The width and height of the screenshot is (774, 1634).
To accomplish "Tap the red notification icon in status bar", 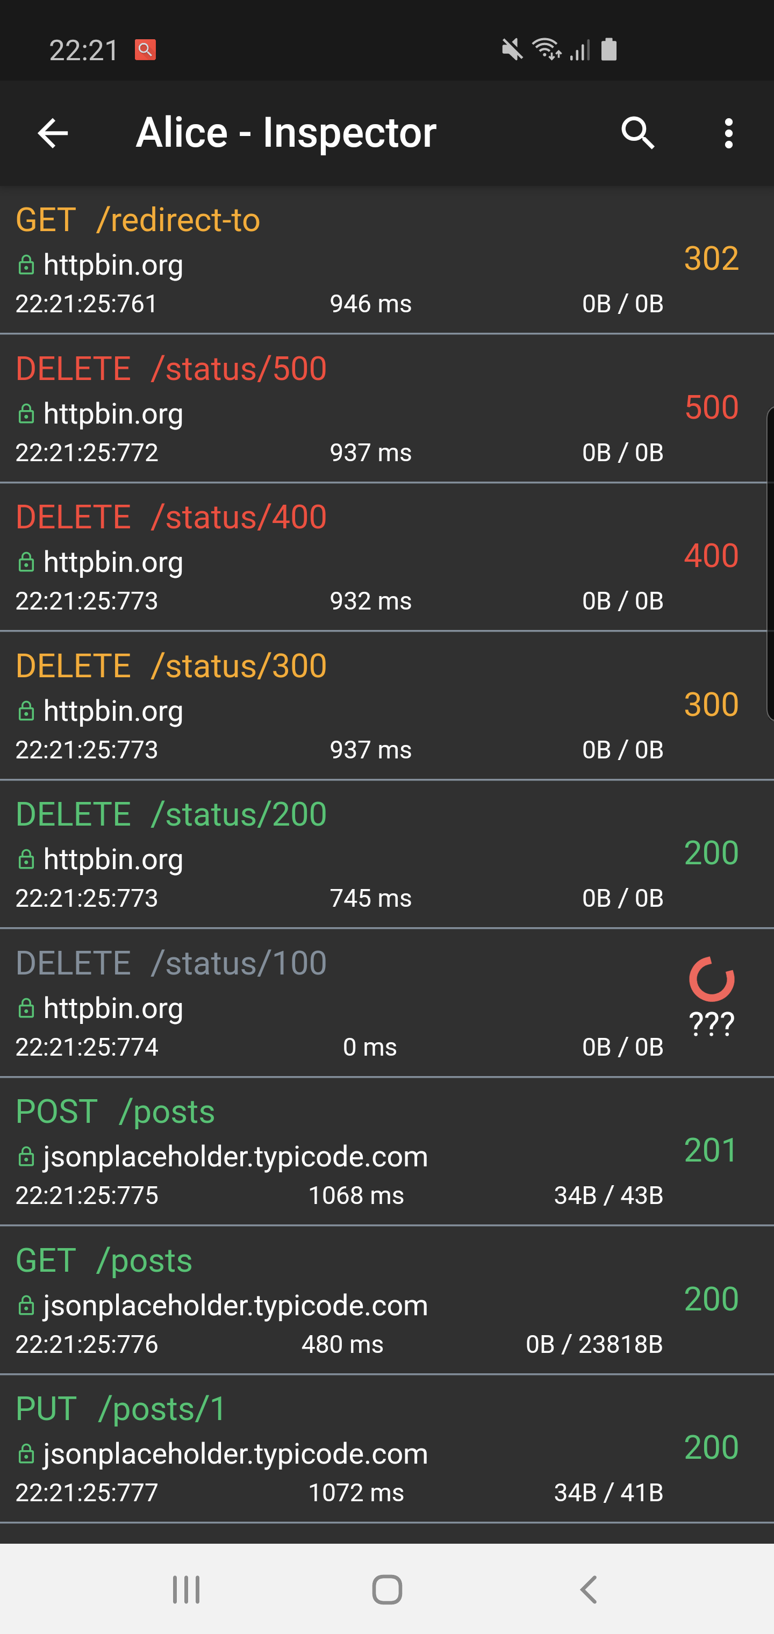I will pyautogui.click(x=145, y=49).
